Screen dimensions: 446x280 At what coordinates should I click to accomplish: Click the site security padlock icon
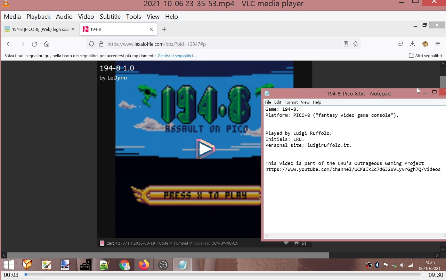tap(101, 44)
